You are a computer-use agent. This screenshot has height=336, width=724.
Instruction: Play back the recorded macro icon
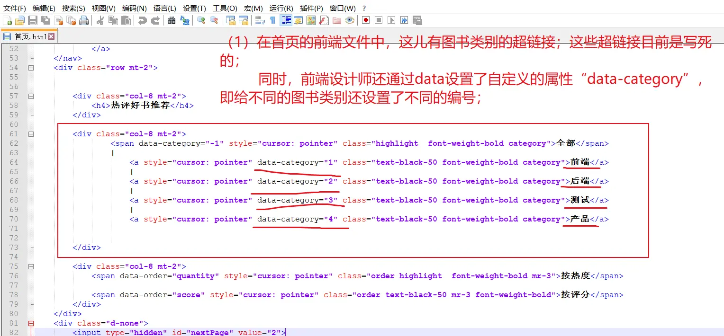point(391,20)
